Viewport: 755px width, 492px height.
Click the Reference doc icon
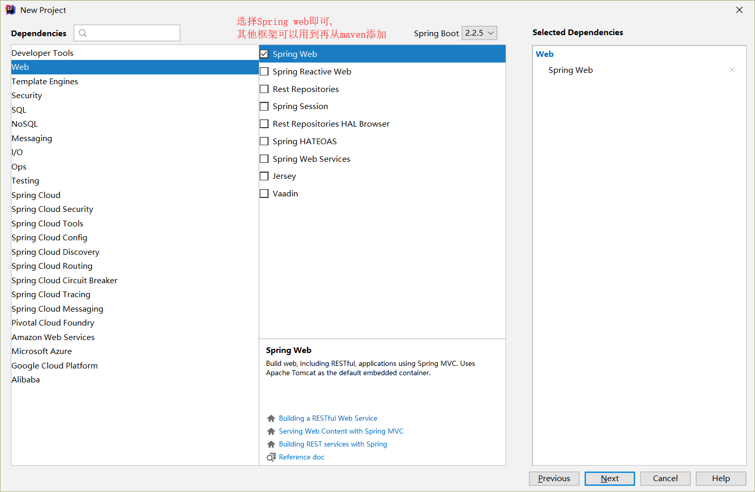(271, 457)
